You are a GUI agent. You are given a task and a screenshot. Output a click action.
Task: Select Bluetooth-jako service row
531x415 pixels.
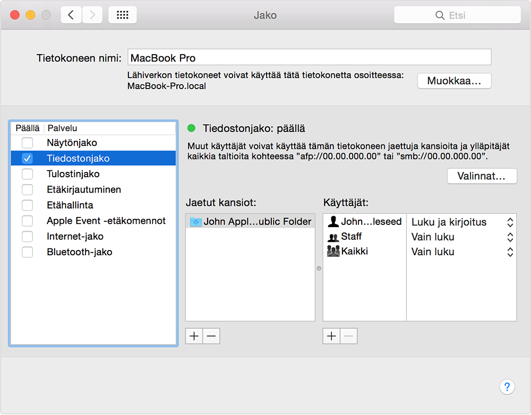tap(93, 252)
